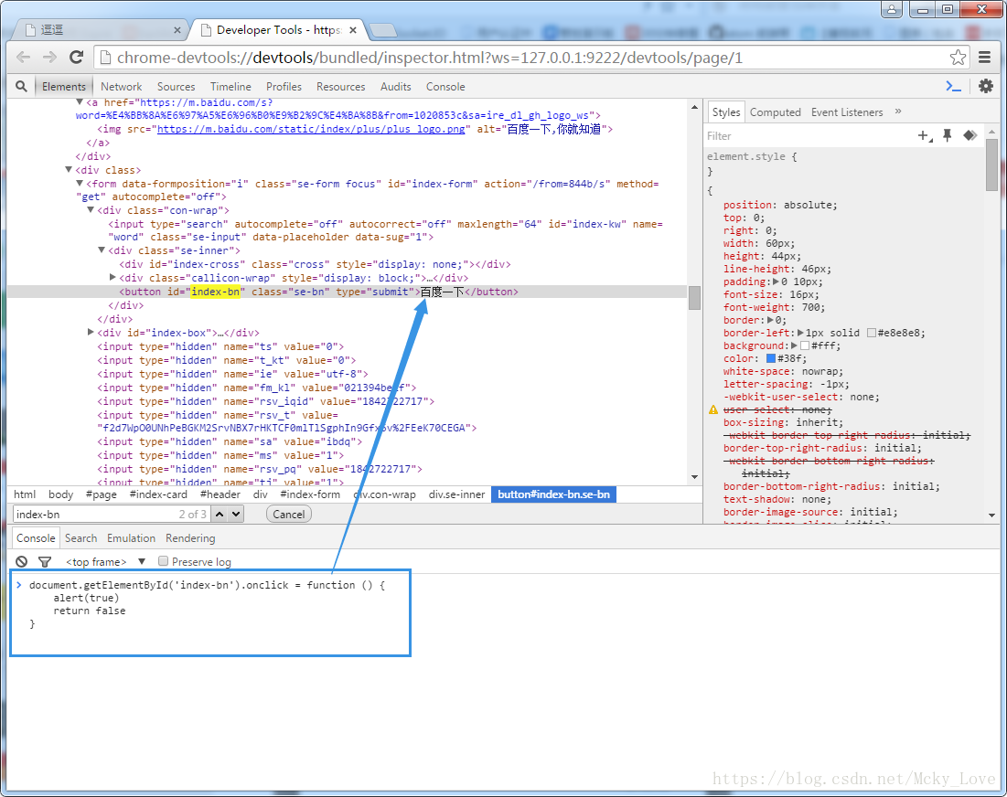Click the Elements panel scrollbar thumb
Screen dimensions: 1007x797
[x=694, y=298]
